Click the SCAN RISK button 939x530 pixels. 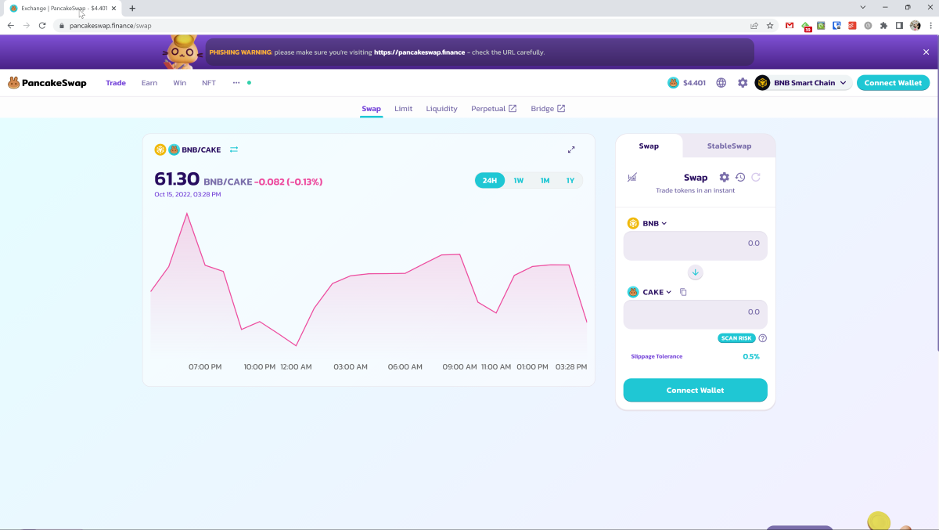point(736,338)
